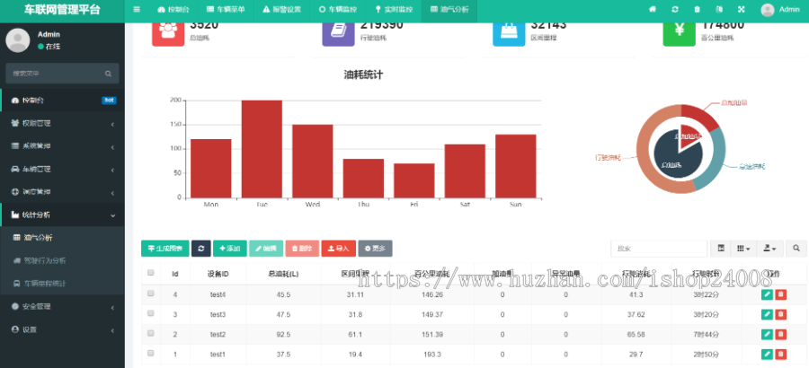Viewport: 809px width, 368px height.
Task: Check the checkbox for row Id 4
Action: coord(151,293)
